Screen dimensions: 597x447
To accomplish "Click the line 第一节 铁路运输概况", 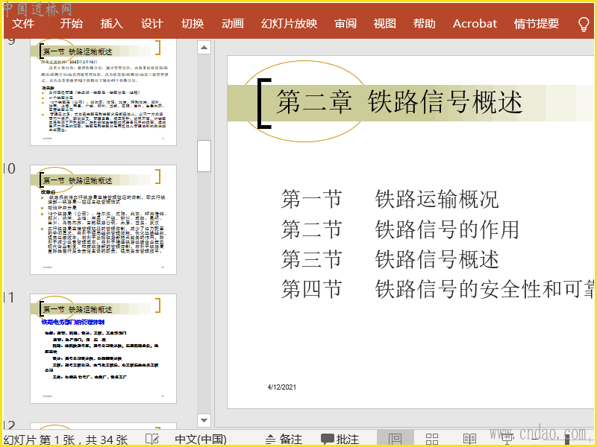I will point(390,199).
